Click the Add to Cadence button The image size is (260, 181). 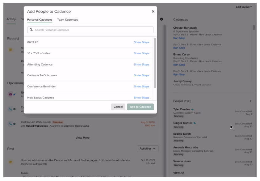pyautogui.click(x=140, y=107)
